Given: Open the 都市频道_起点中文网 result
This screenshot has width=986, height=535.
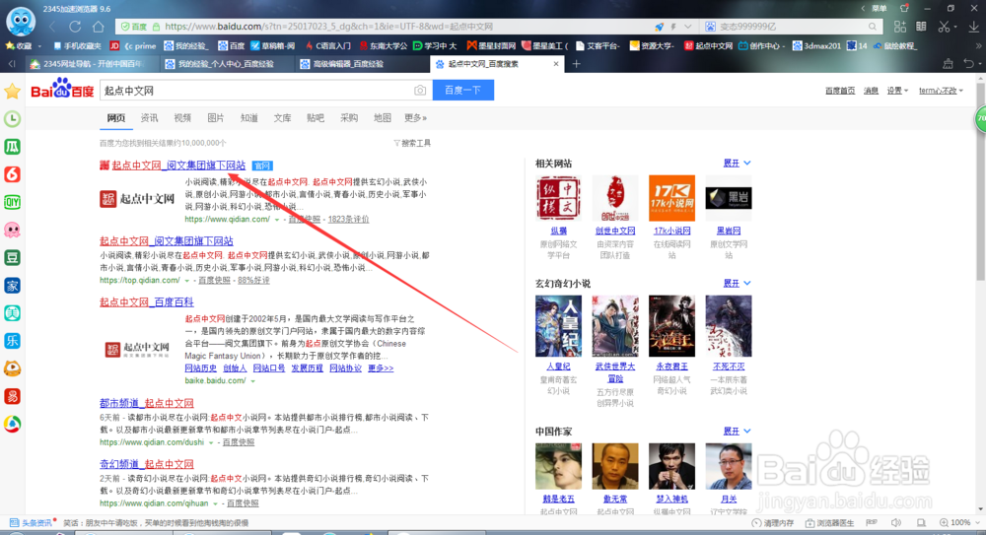Looking at the screenshot, I should click(x=147, y=403).
